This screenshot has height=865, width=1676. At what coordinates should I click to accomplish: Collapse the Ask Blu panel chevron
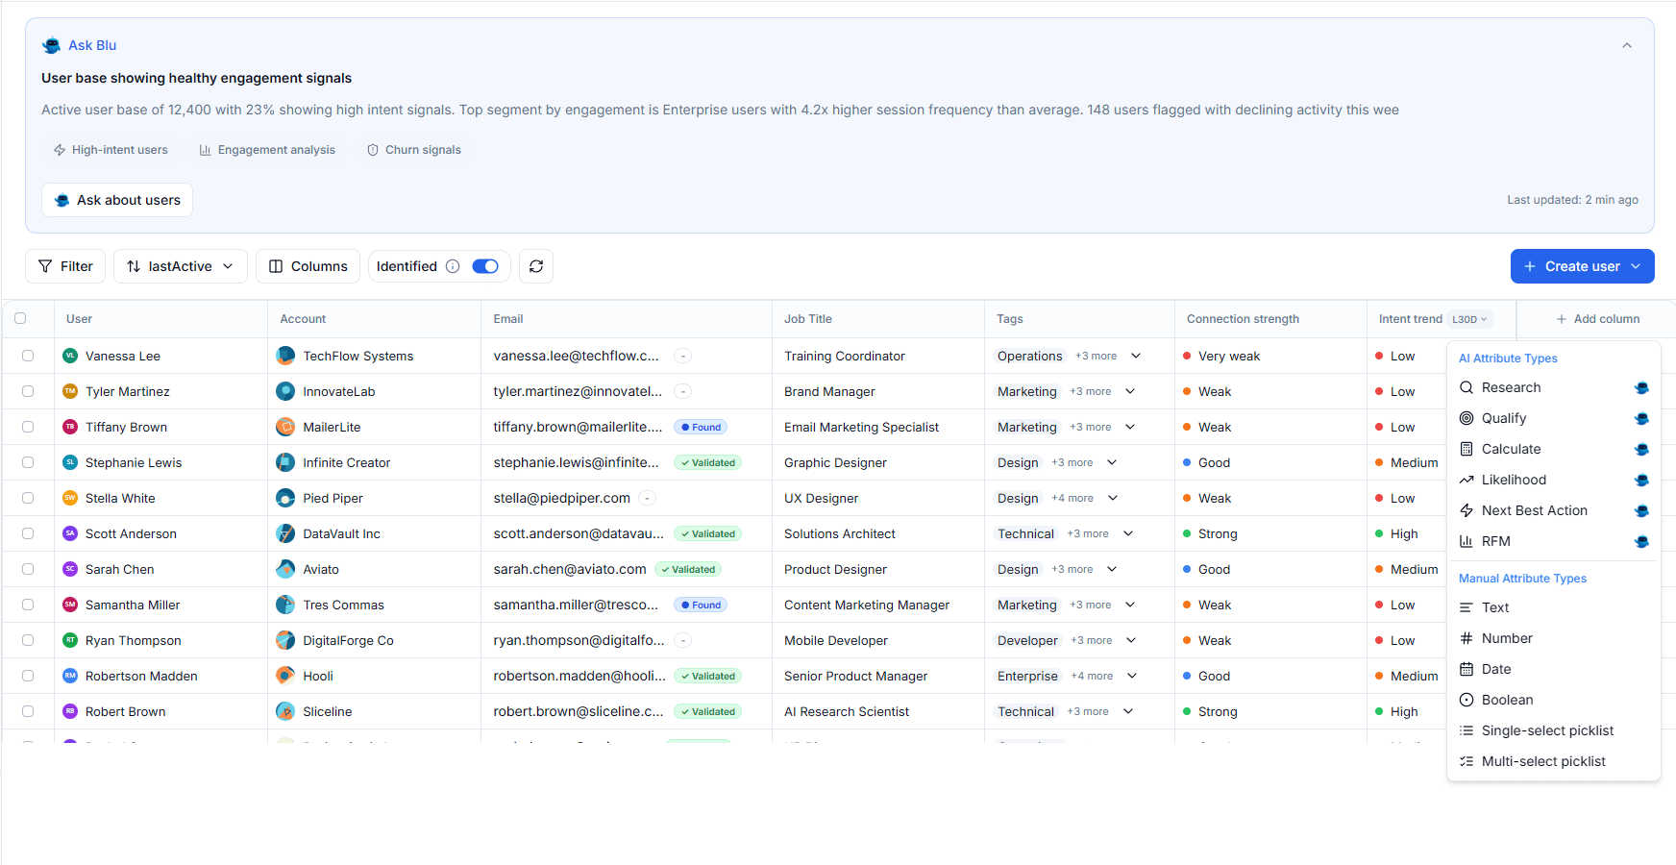(1627, 44)
